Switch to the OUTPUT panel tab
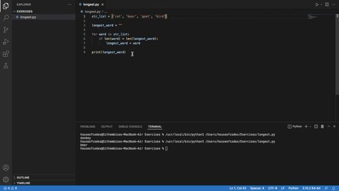This screenshot has width=339, height=191. [107, 126]
